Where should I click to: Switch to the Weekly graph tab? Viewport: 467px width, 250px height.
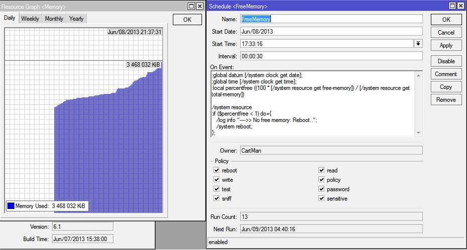[30, 18]
